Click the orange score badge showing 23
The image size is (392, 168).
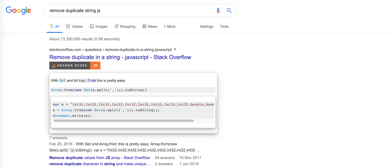tap(95, 66)
